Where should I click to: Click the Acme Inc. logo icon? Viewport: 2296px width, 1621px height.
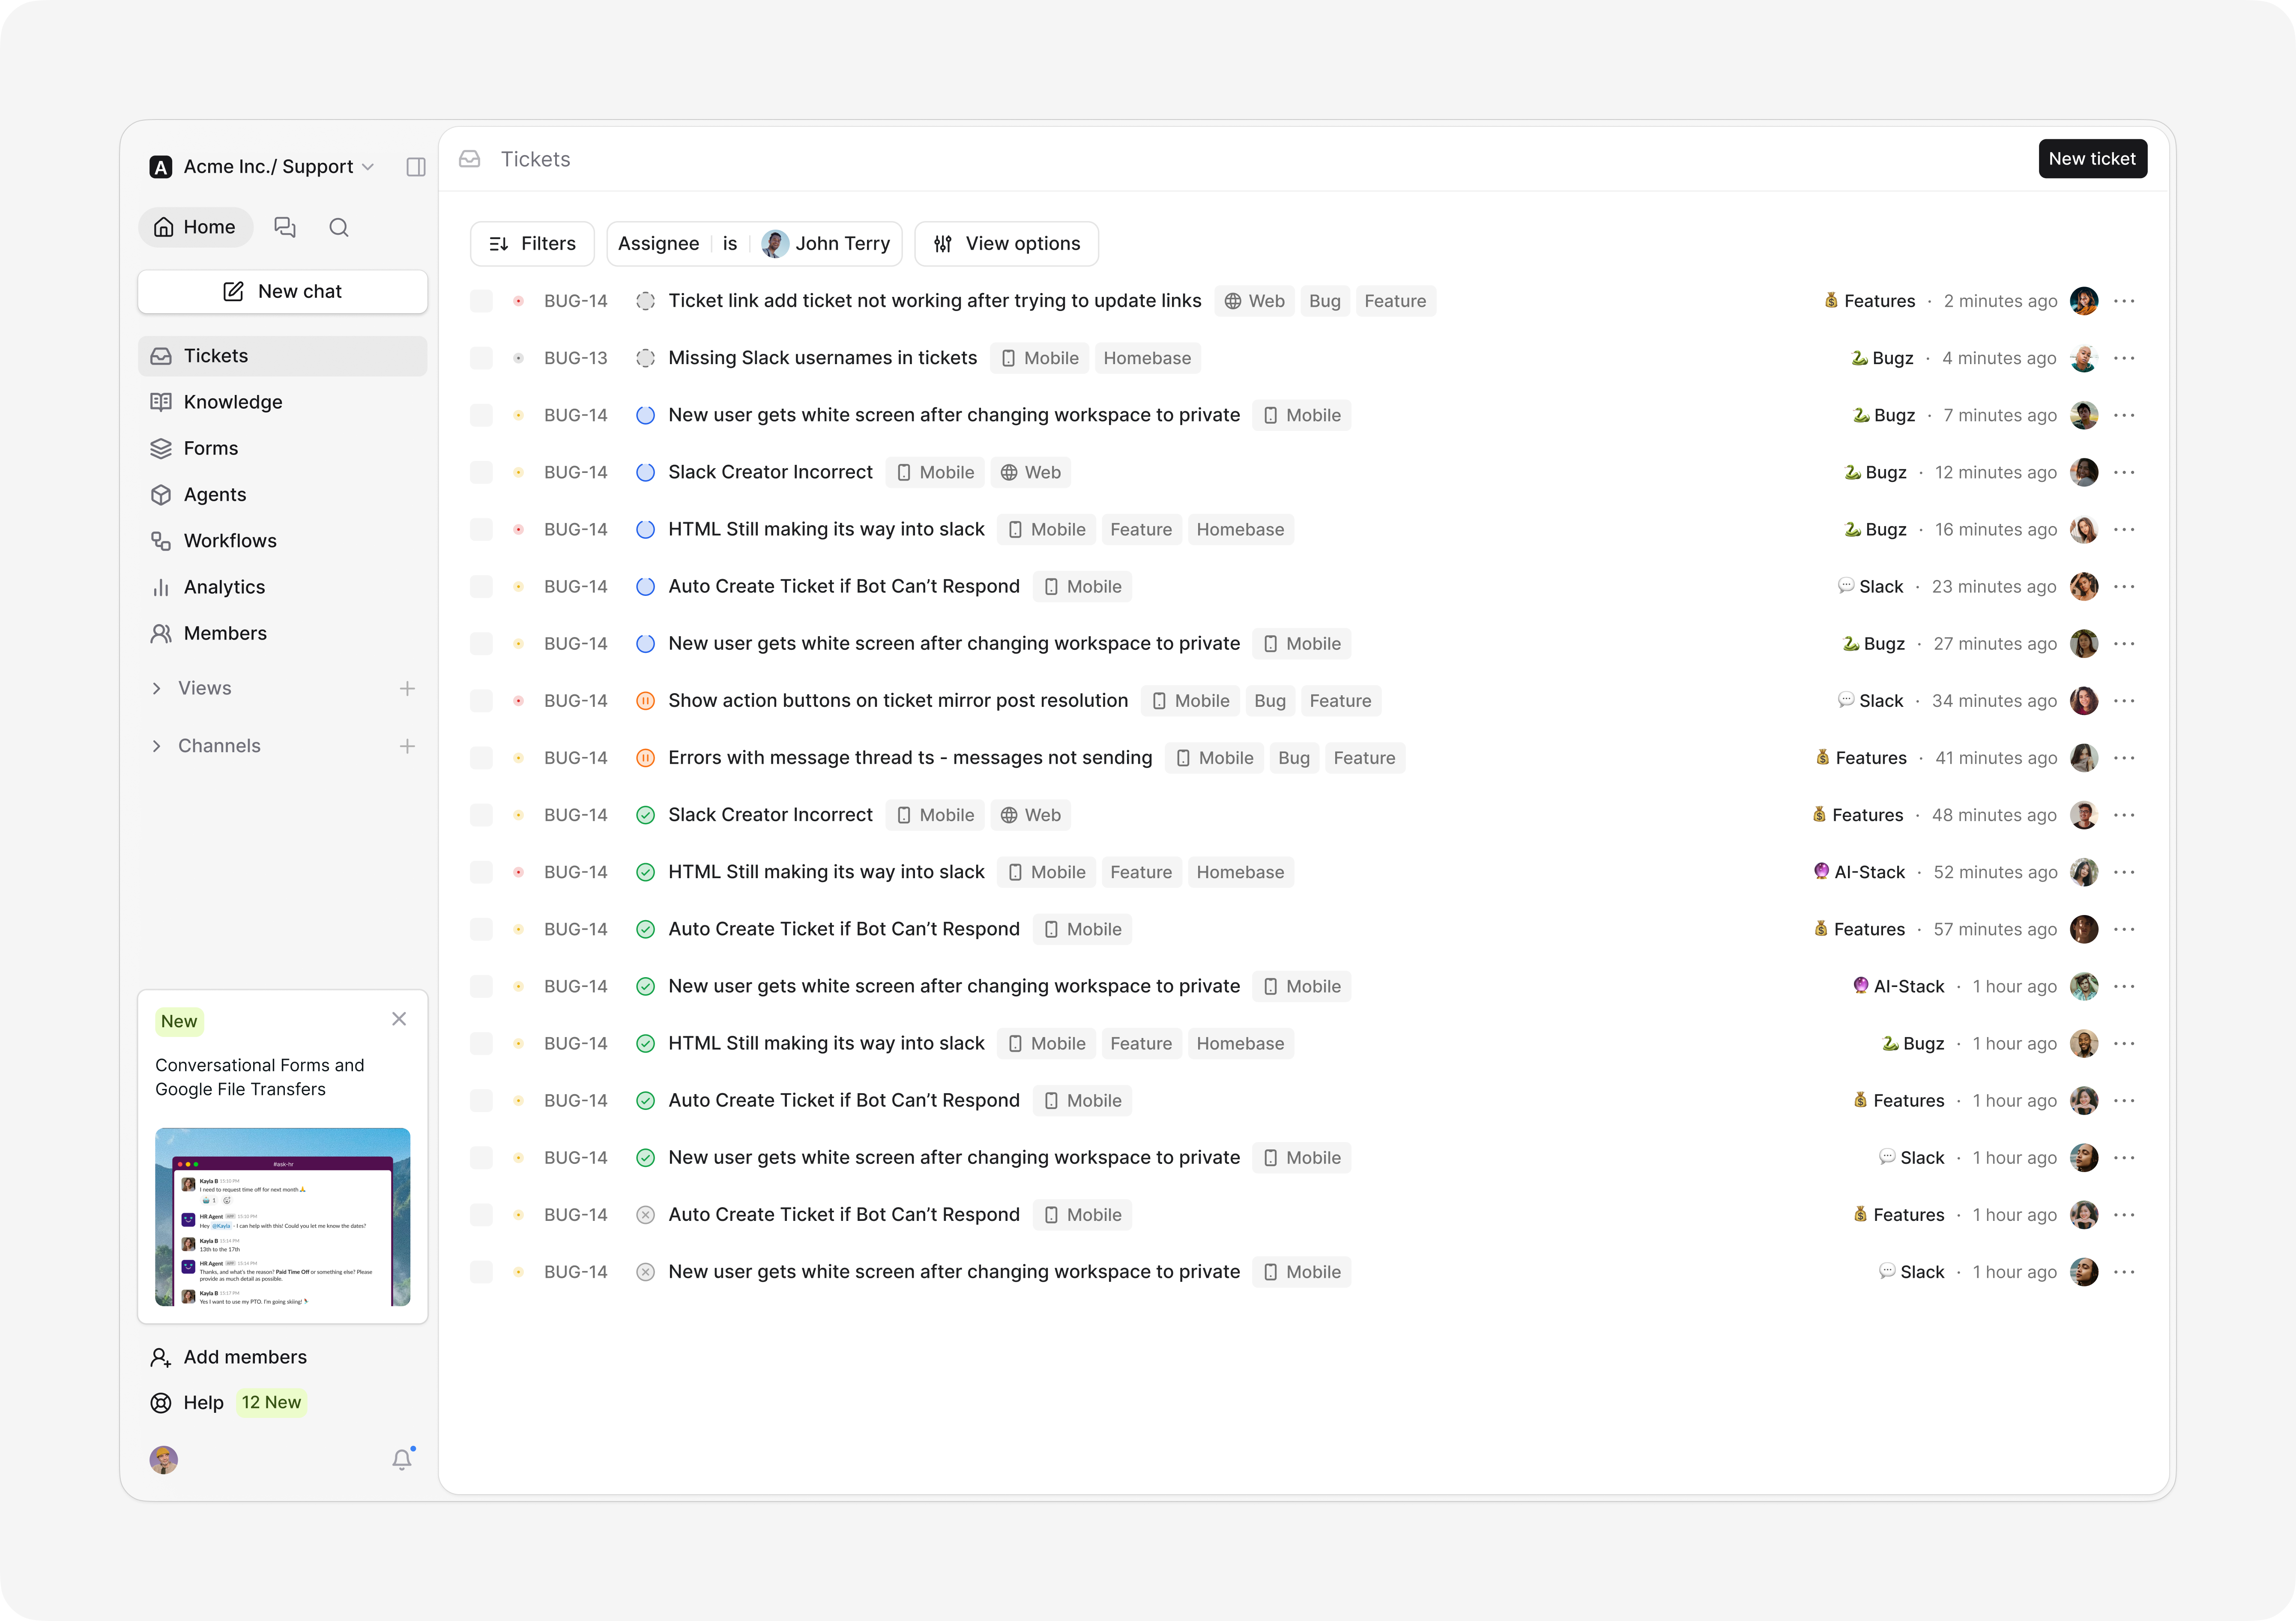pos(160,167)
